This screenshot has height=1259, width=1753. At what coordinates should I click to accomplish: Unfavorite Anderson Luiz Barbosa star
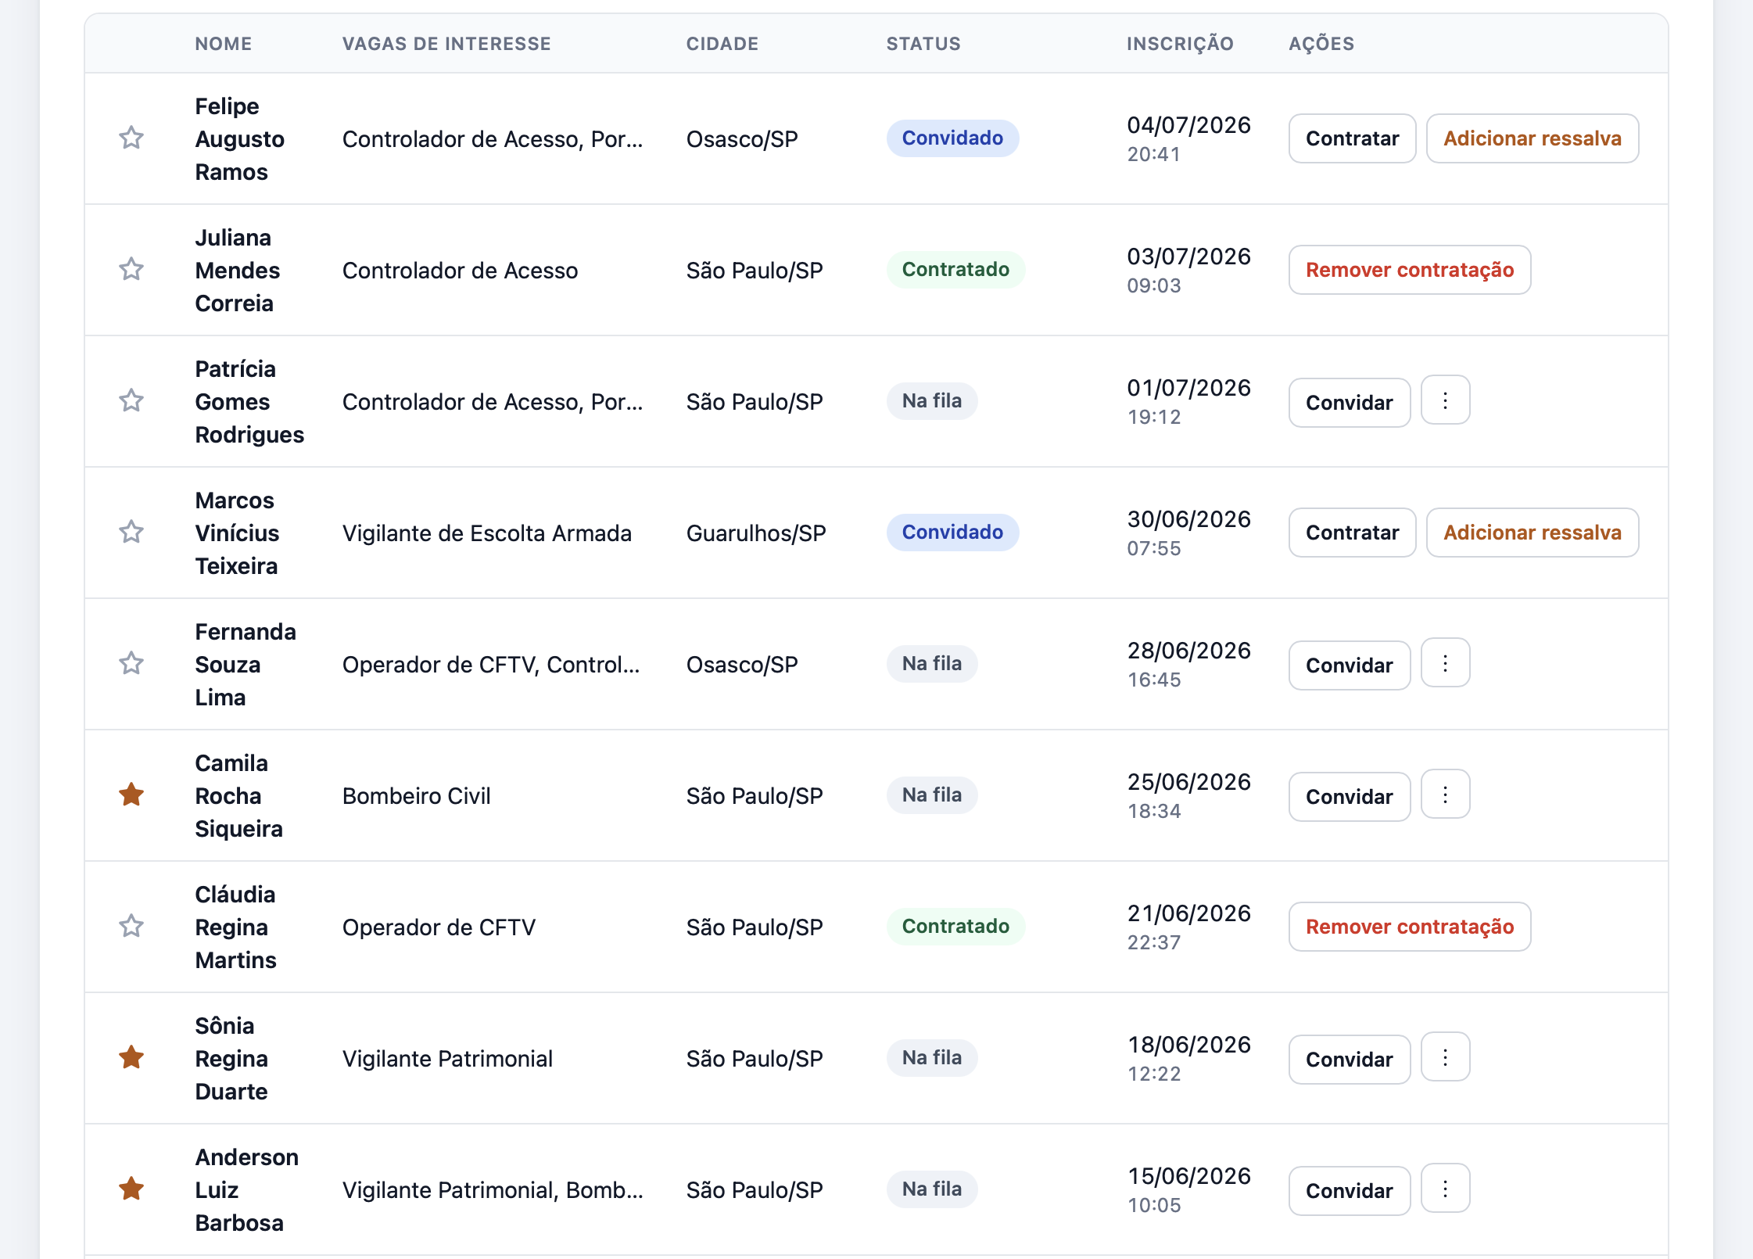pyautogui.click(x=131, y=1189)
